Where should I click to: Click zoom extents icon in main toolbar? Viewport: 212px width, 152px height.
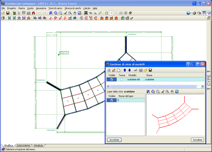[55, 13]
